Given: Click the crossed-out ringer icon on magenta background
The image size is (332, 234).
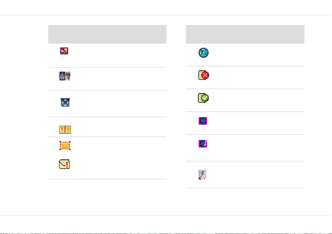Looking at the screenshot, I should pyautogui.click(x=64, y=51).
